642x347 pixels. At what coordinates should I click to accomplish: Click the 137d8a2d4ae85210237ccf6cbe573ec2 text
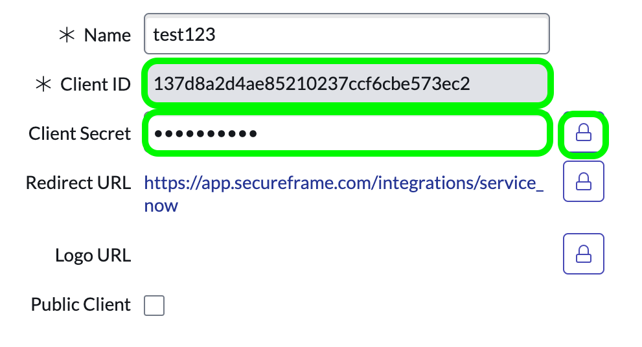(312, 84)
